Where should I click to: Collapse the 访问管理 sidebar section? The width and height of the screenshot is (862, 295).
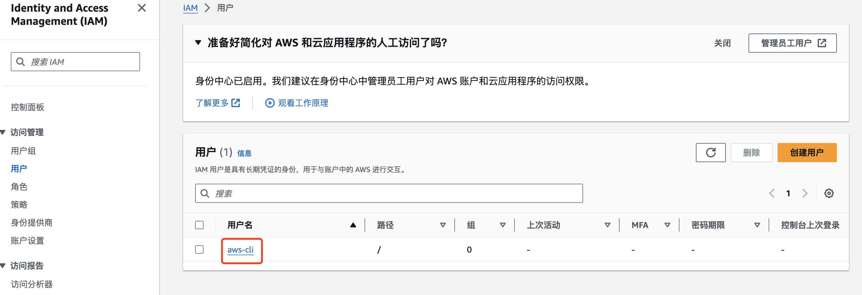coord(3,133)
